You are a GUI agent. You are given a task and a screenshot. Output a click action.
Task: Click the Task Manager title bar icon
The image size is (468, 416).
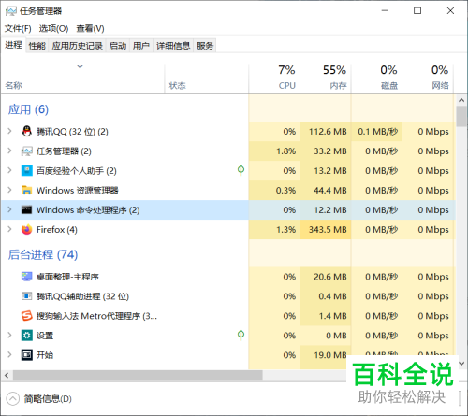pos(11,11)
